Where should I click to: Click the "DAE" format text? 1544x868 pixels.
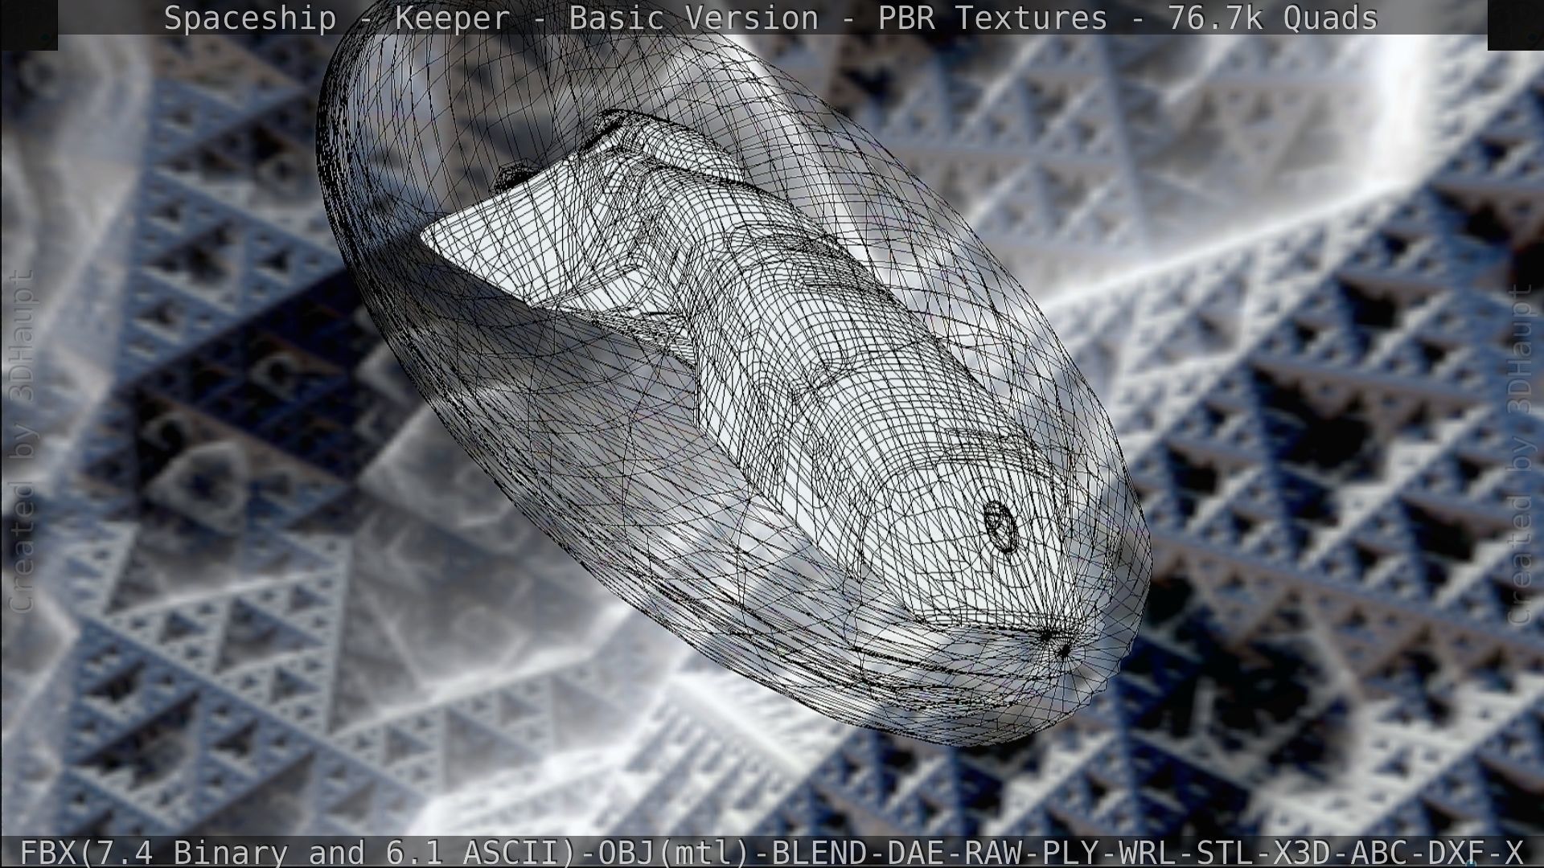pos(915,852)
